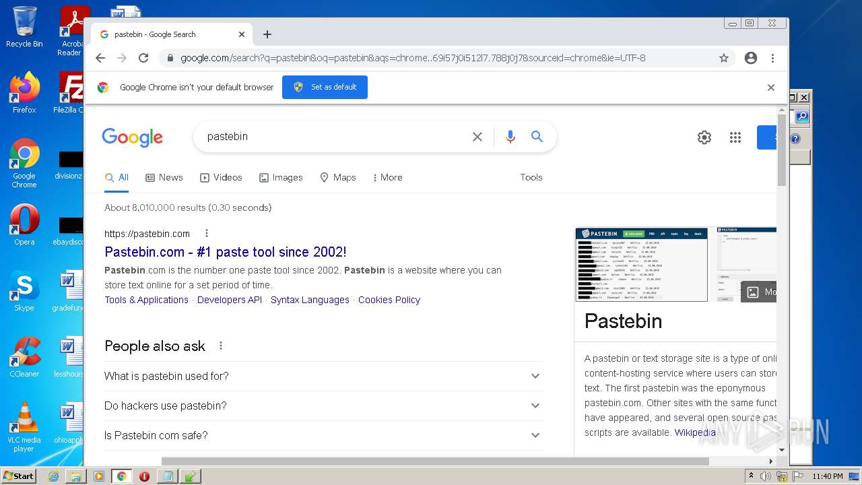Open Google search settings gear

[704, 137]
